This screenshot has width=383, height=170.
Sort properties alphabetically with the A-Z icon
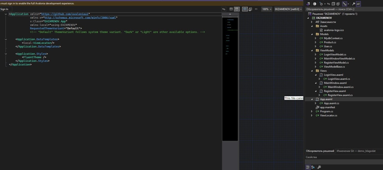coord(313,167)
